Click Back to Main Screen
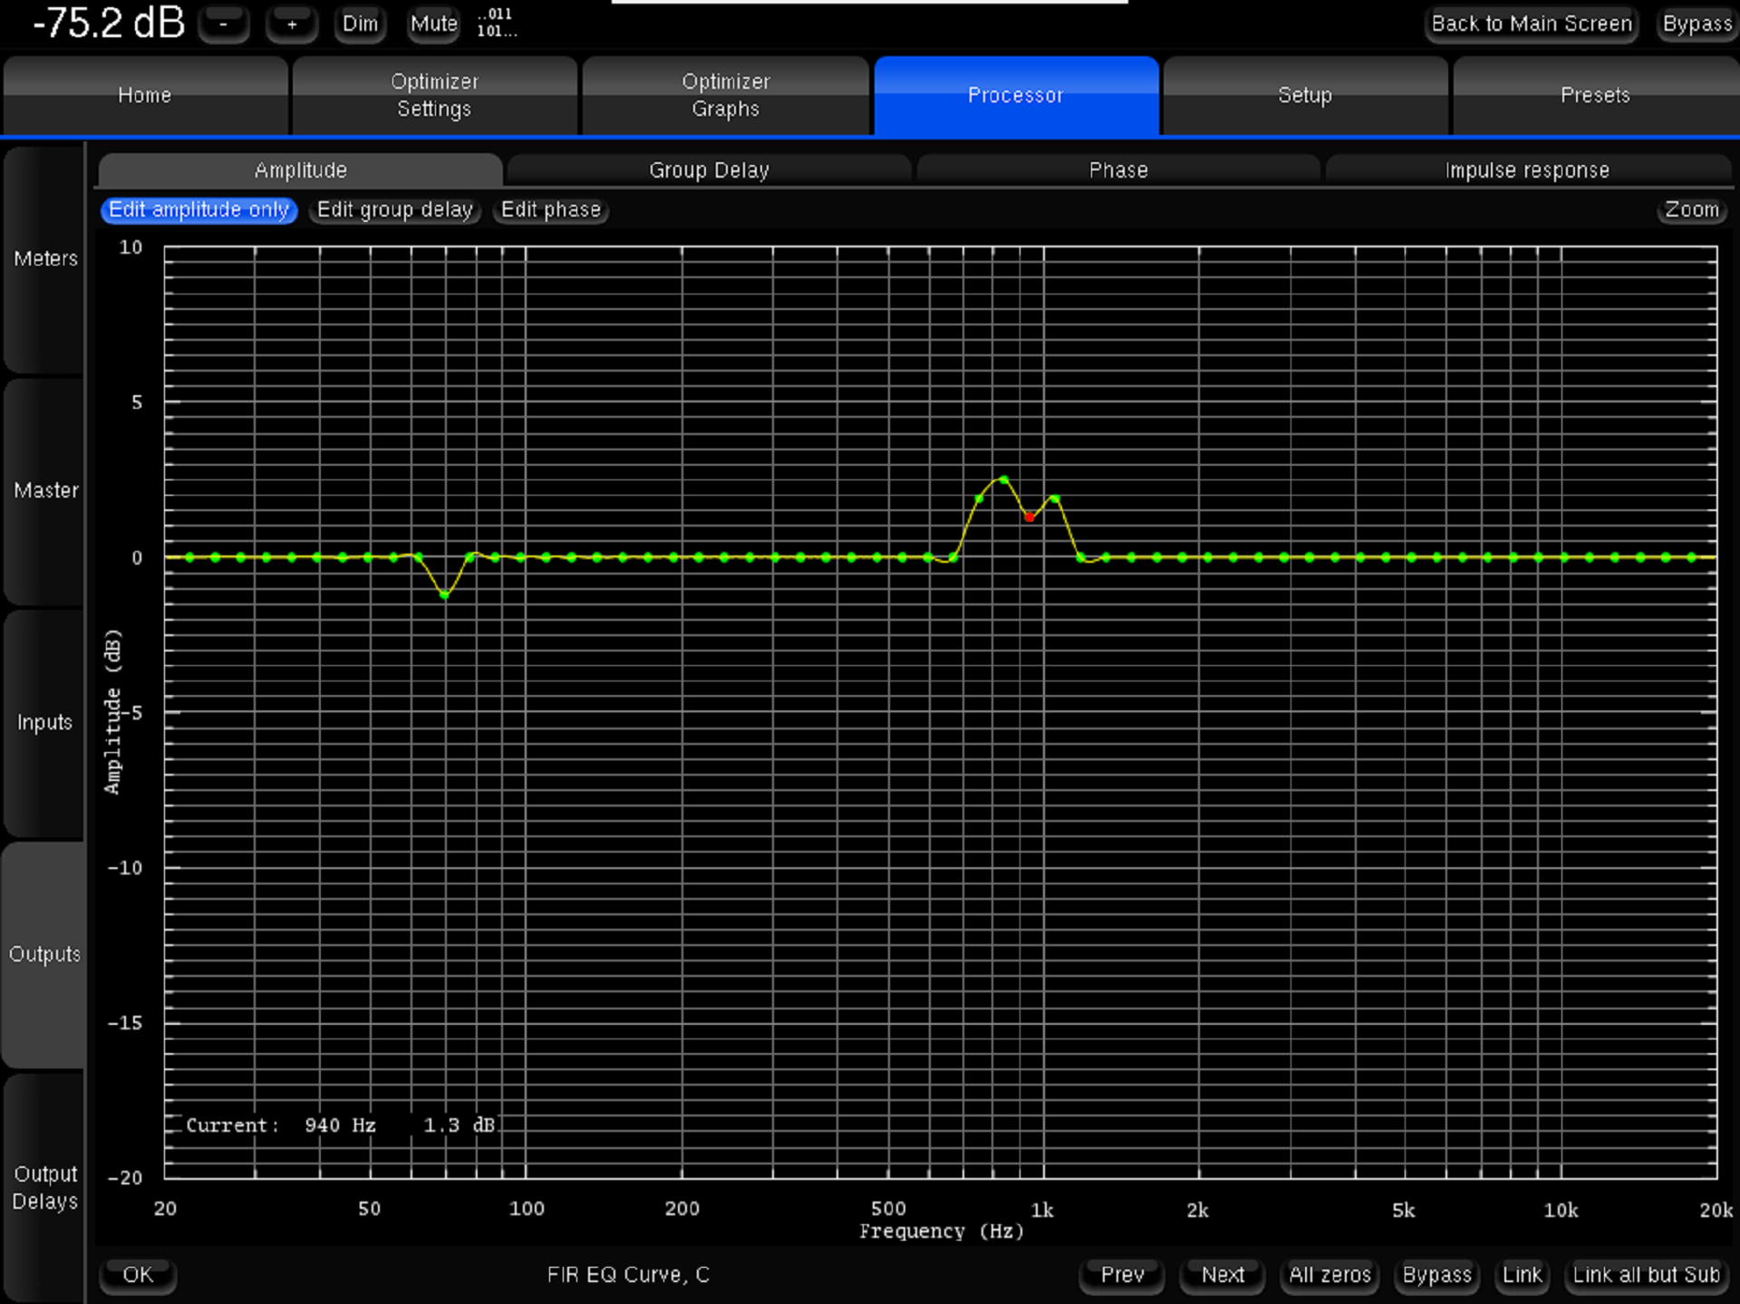Screen dimensions: 1740x1304 pyautogui.click(x=1531, y=24)
